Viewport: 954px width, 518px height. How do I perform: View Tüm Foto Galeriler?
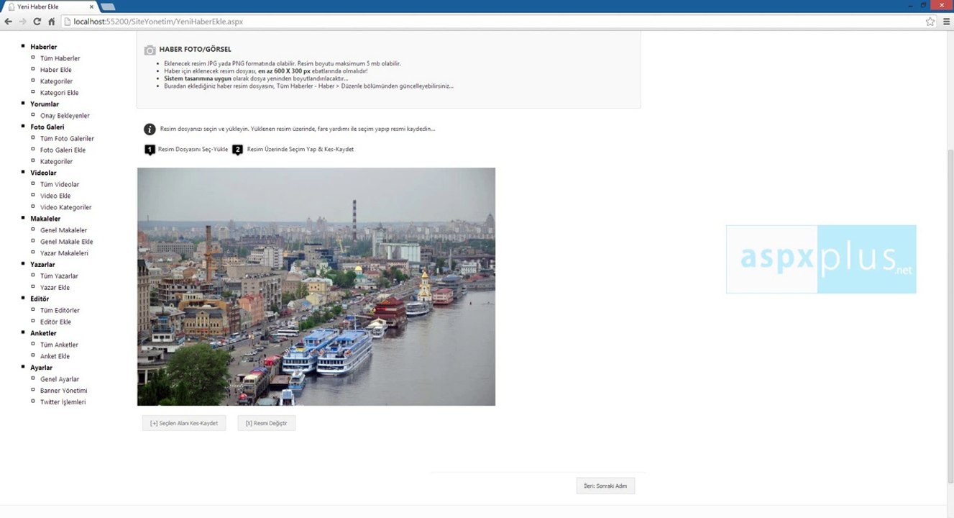point(67,139)
